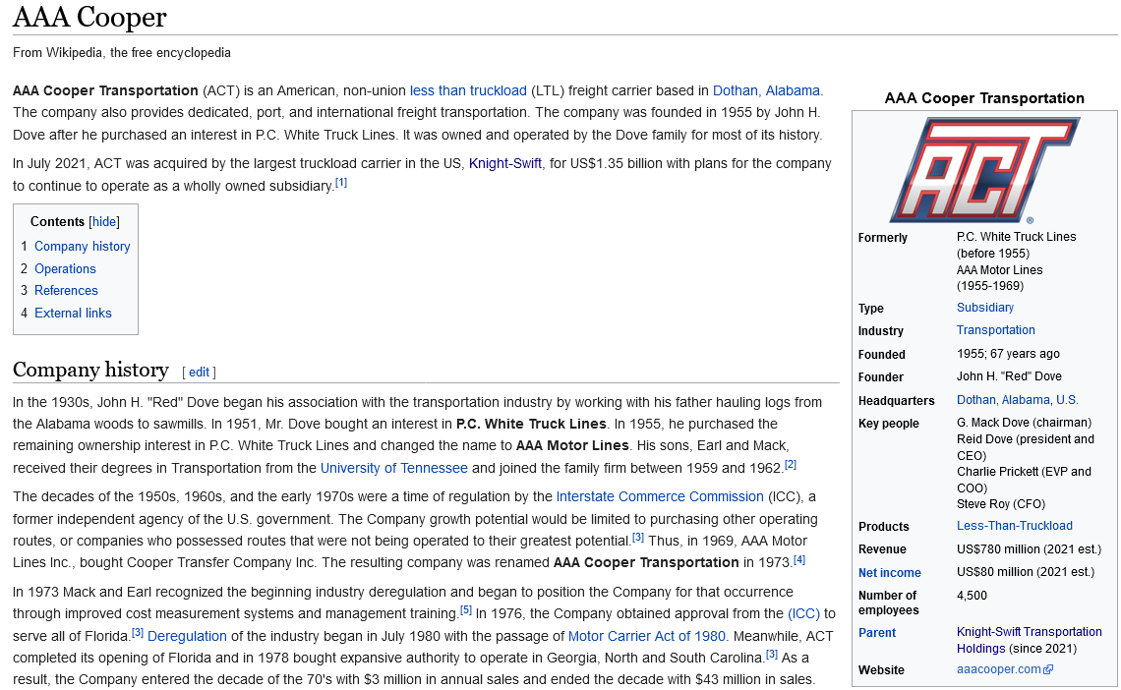Click 'P.C. White Truck Lines' in Formerly row
The image size is (1121, 690).
(1016, 237)
